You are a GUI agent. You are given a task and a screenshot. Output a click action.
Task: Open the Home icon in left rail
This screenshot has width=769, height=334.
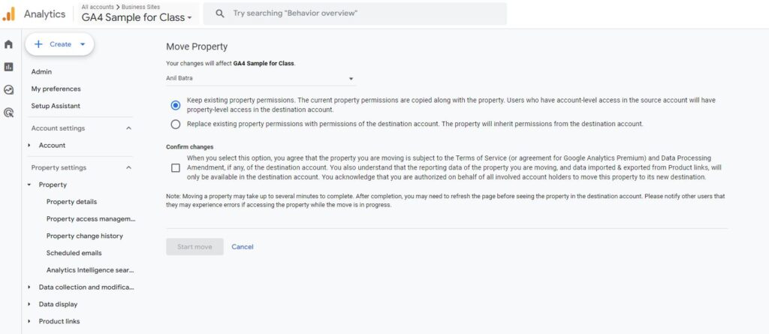[x=9, y=44]
